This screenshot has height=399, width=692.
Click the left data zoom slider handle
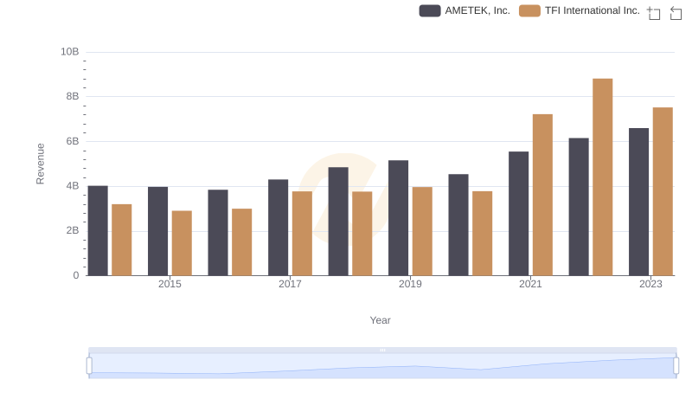pyautogui.click(x=89, y=366)
